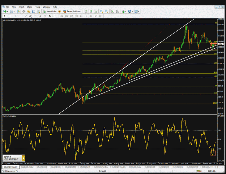The width and height of the screenshot is (226, 174).
Task: Switch chart to line chart type
Action: pos(96,11)
